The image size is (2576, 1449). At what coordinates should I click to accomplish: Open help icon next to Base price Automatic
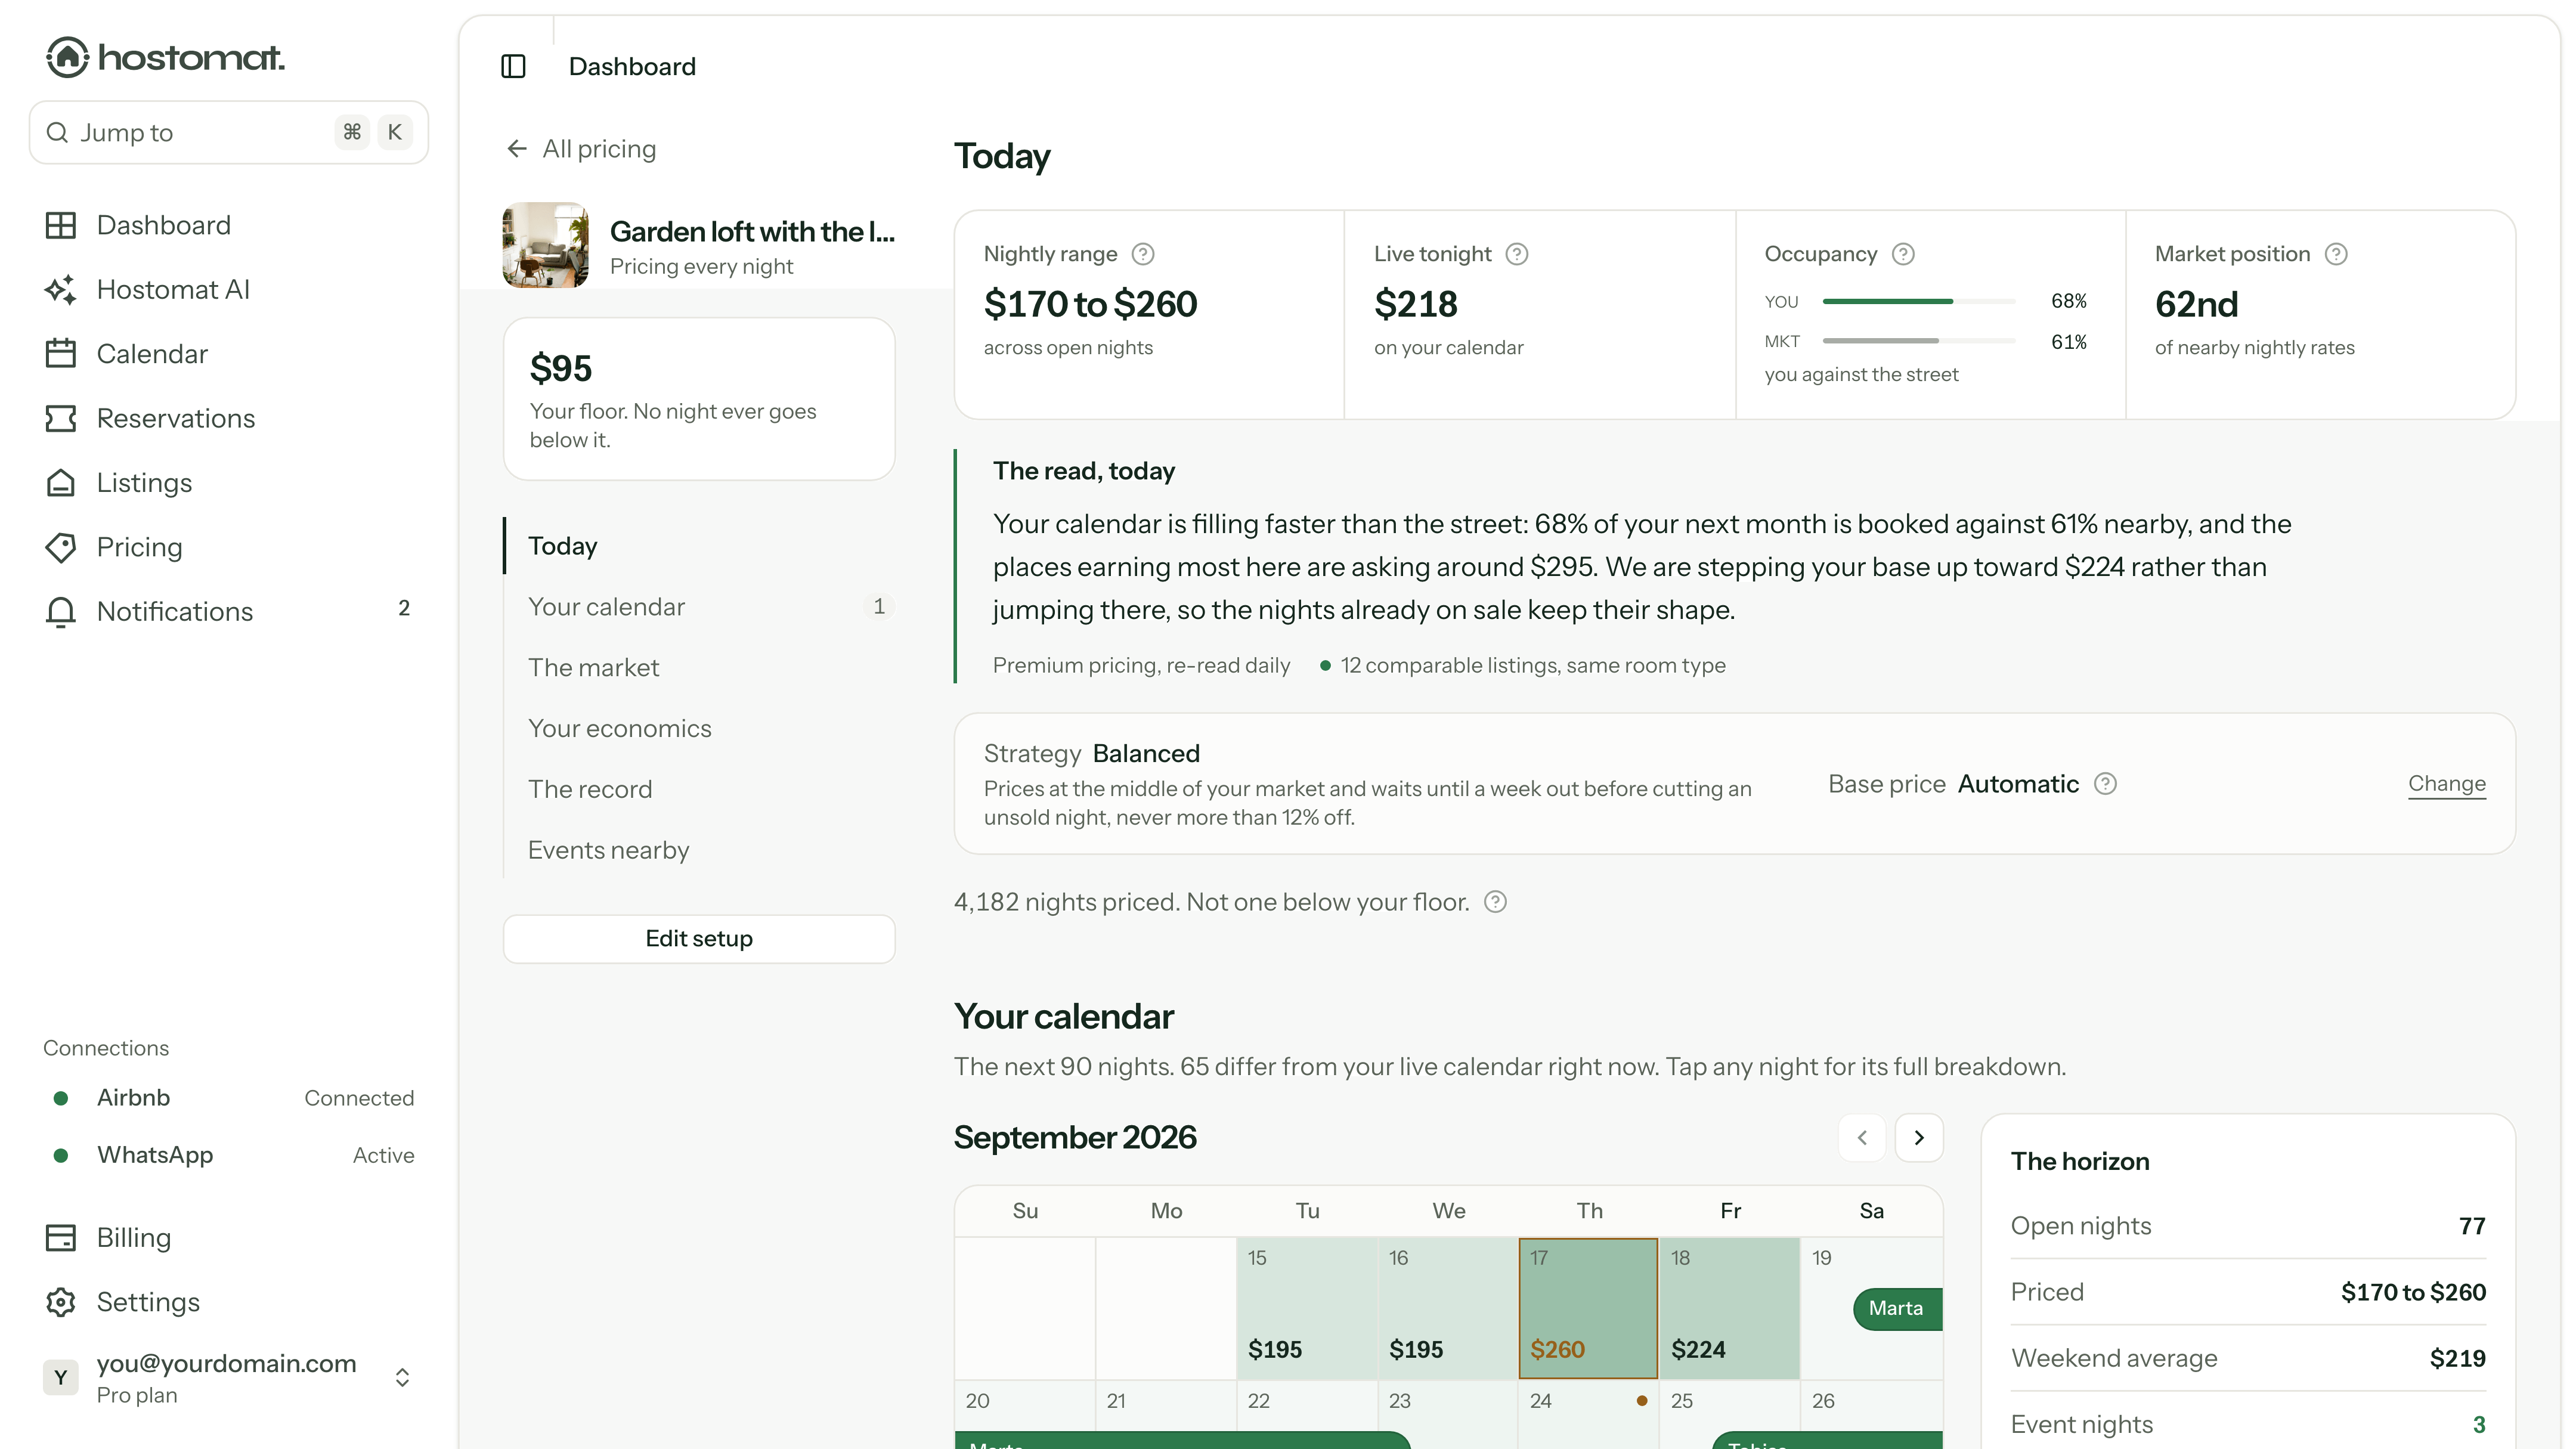(x=2105, y=784)
